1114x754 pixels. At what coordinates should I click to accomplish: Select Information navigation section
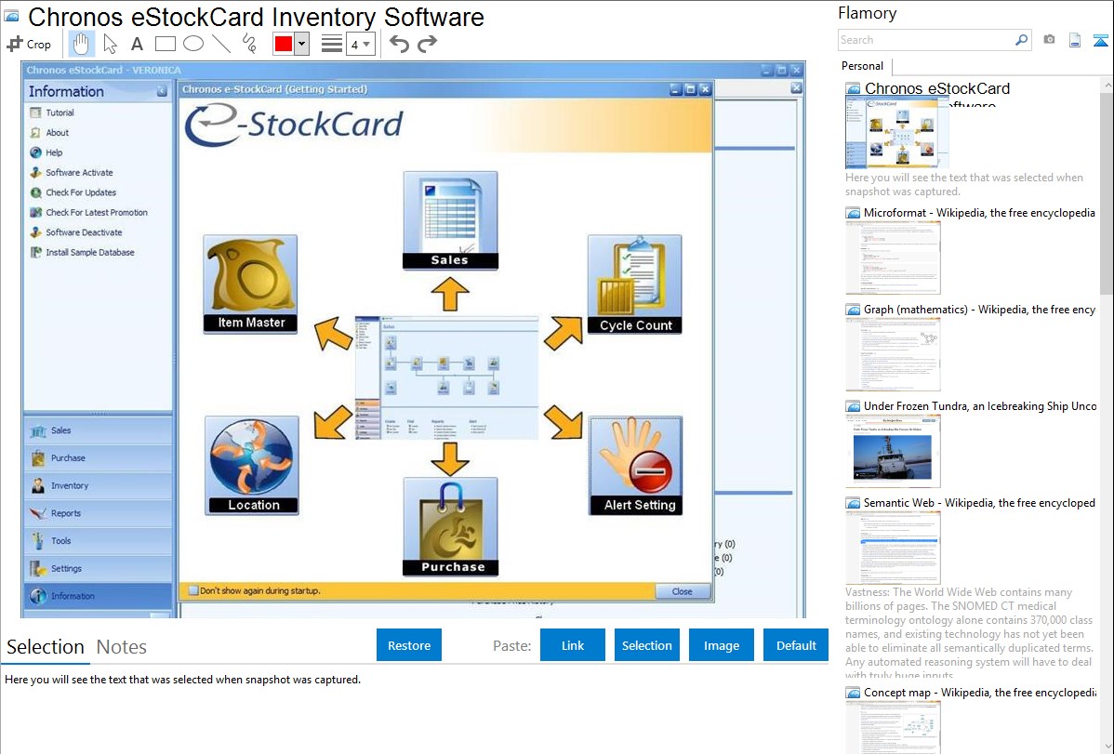point(98,596)
